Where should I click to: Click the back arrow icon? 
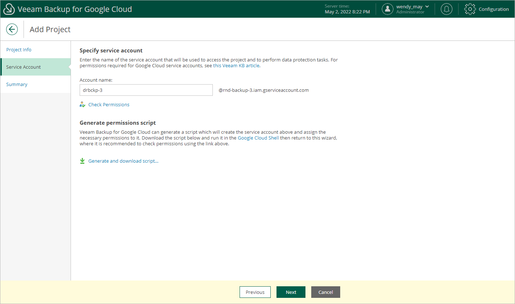coord(12,29)
